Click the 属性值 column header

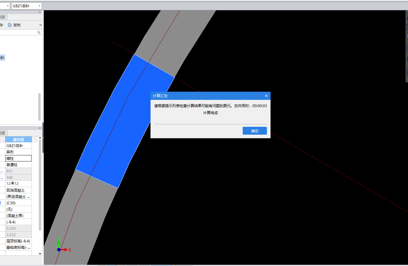point(19,140)
